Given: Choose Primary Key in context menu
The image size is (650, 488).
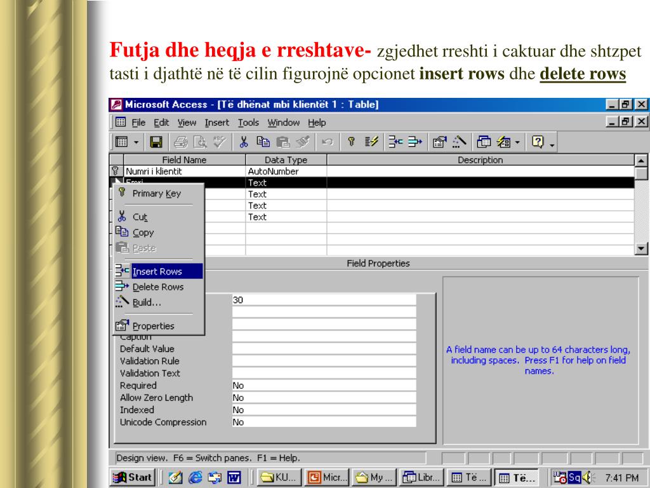Looking at the screenshot, I should (x=159, y=193).
